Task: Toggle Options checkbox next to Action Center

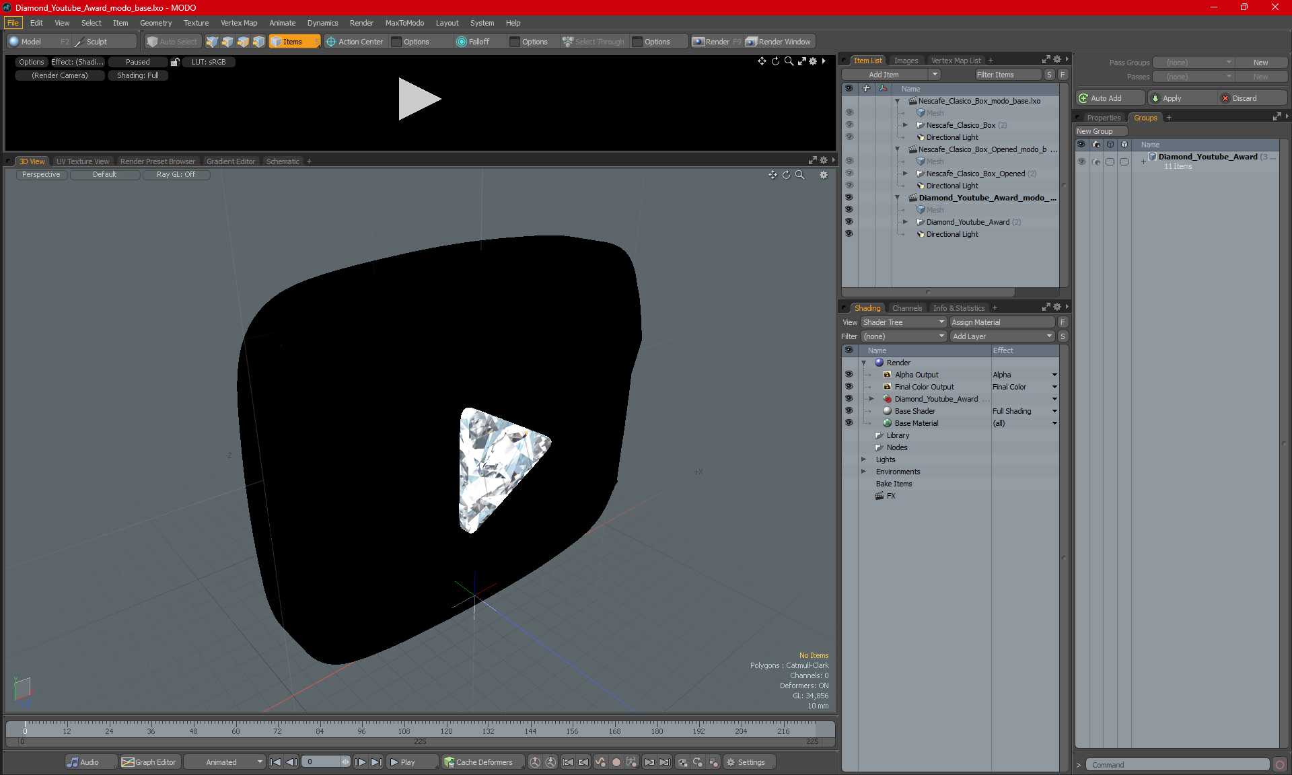Action: pos(397,42)
